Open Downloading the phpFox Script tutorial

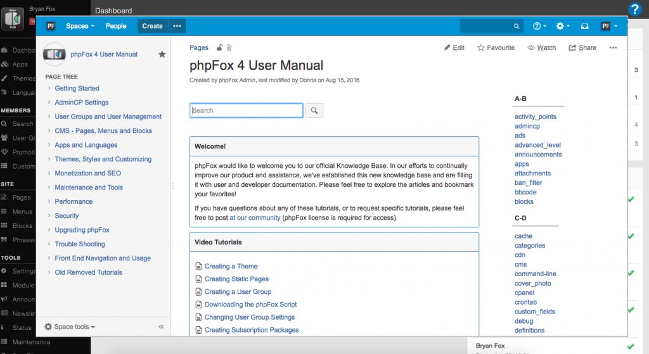click(x=250, y=305)
